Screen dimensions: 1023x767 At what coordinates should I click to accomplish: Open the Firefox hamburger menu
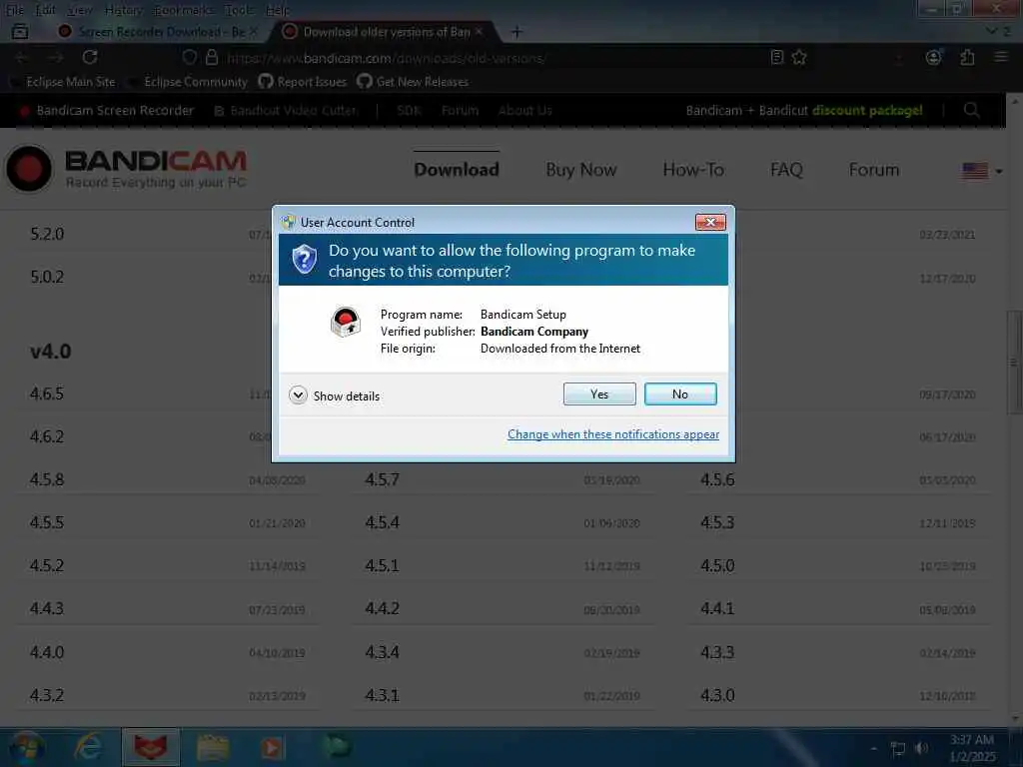coord(1001,57)
